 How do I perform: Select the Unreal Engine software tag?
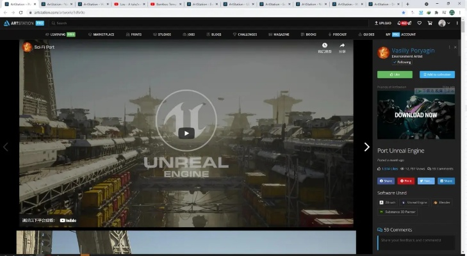coord(414,202)
